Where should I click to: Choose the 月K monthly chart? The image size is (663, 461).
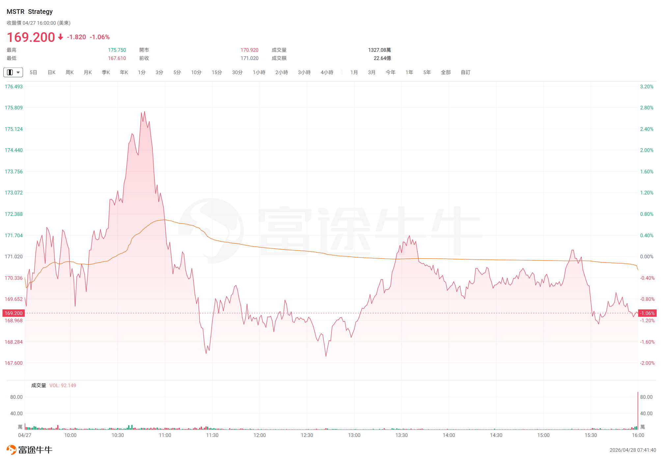tap(88, 72)
